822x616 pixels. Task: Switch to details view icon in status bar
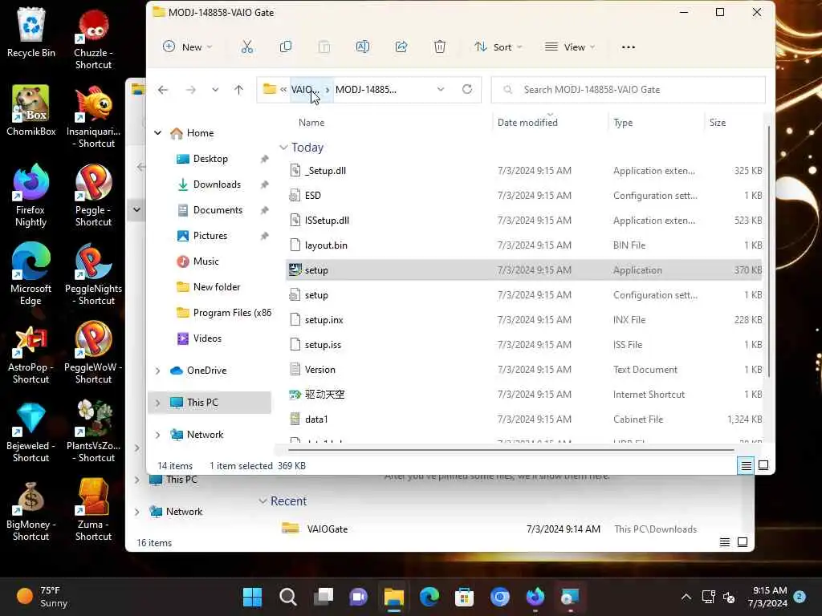[746, 466]
